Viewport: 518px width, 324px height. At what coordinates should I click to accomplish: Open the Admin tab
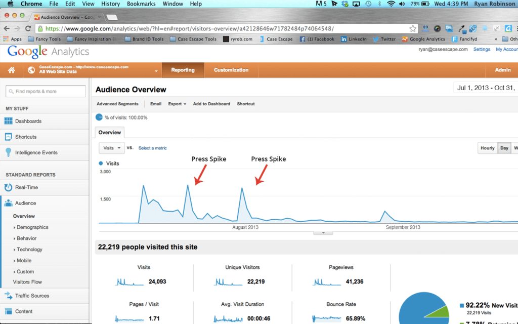pyautogui.click(x=502, y=70)
